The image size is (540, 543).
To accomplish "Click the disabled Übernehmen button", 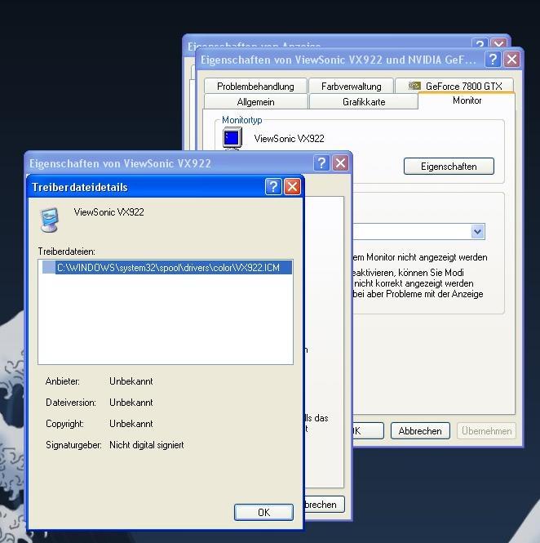I will (486, 431).
